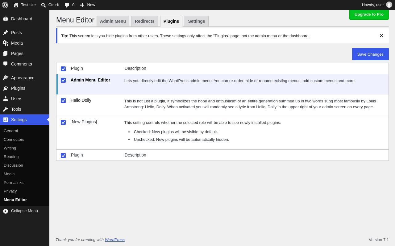The width and height of the screenshot is (395, 246).
Task: Uncheck the Hello Dolly plugin checkbox
Action: tap(63, 101)
